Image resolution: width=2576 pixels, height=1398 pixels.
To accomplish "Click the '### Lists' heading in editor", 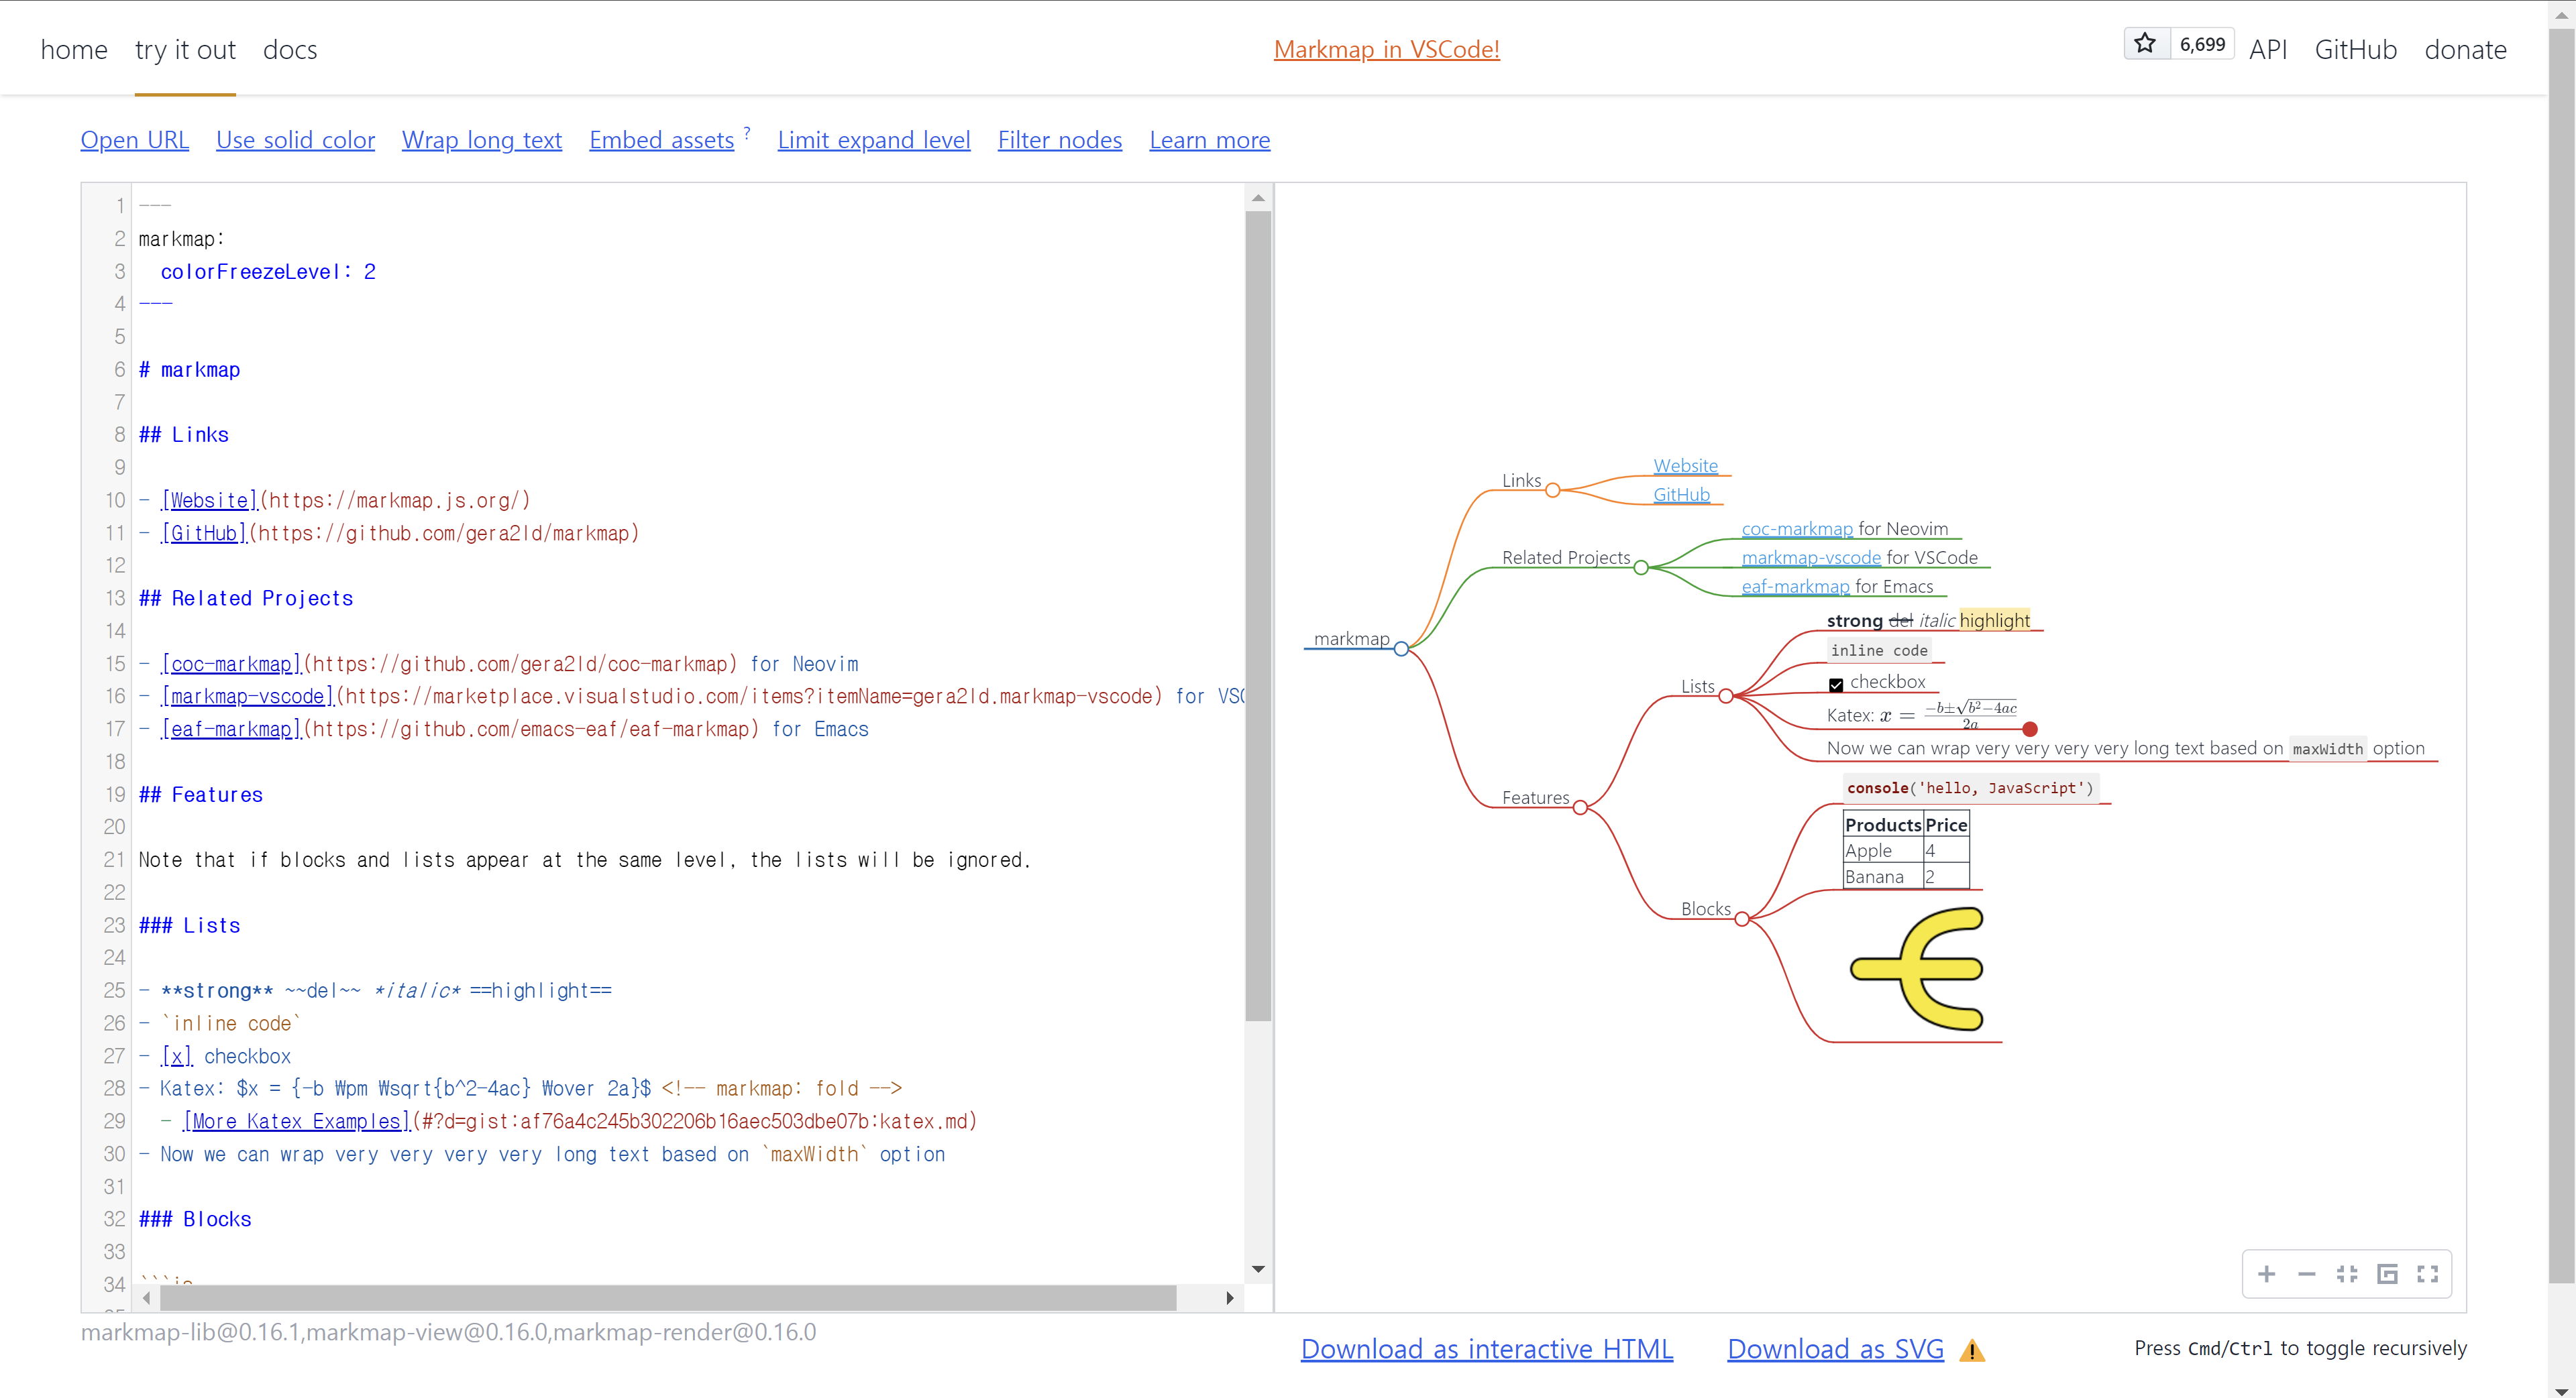I will [x=190, y=925].
